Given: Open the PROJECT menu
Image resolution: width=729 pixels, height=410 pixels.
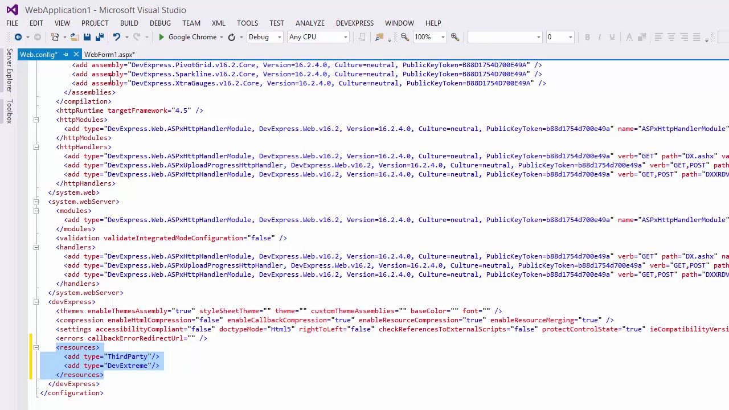Looking at the screenshot, I should click(x=95, y=23).
